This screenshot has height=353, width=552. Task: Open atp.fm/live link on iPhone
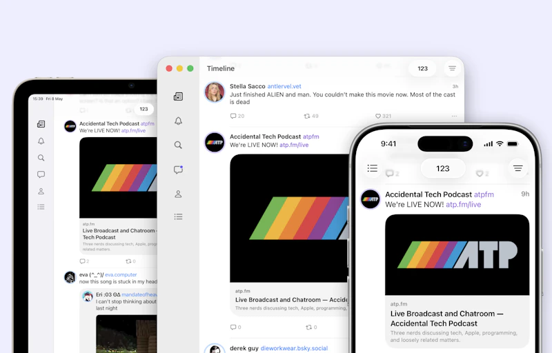(463, 204)
